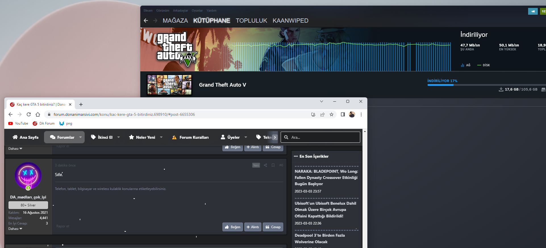Open Steam announcements megaphone icon
Screen dimensions: 546x248
pos(533,11)
